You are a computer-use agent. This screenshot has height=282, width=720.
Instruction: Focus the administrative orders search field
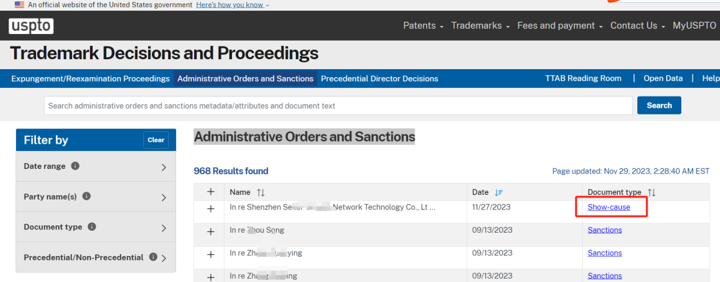pyautogui.click(x=339, y=106)
